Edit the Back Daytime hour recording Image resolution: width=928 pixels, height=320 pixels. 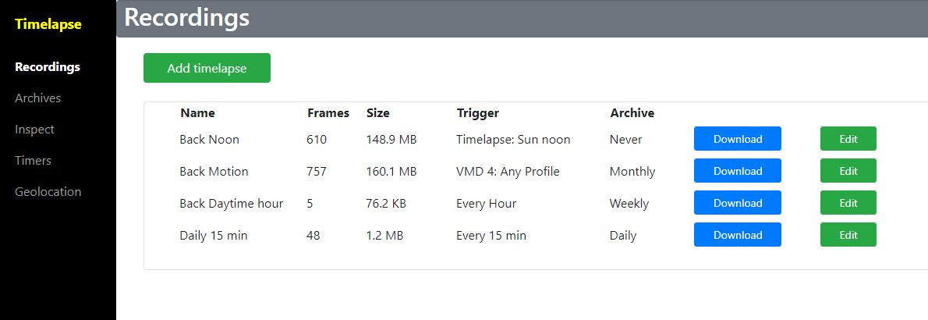[x=848, y=203]
